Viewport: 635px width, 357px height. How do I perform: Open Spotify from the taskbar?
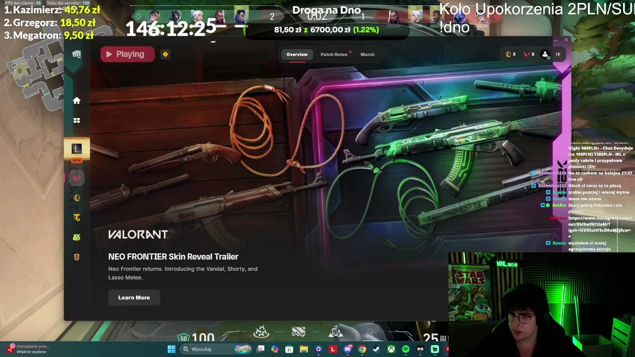(406, 349)
